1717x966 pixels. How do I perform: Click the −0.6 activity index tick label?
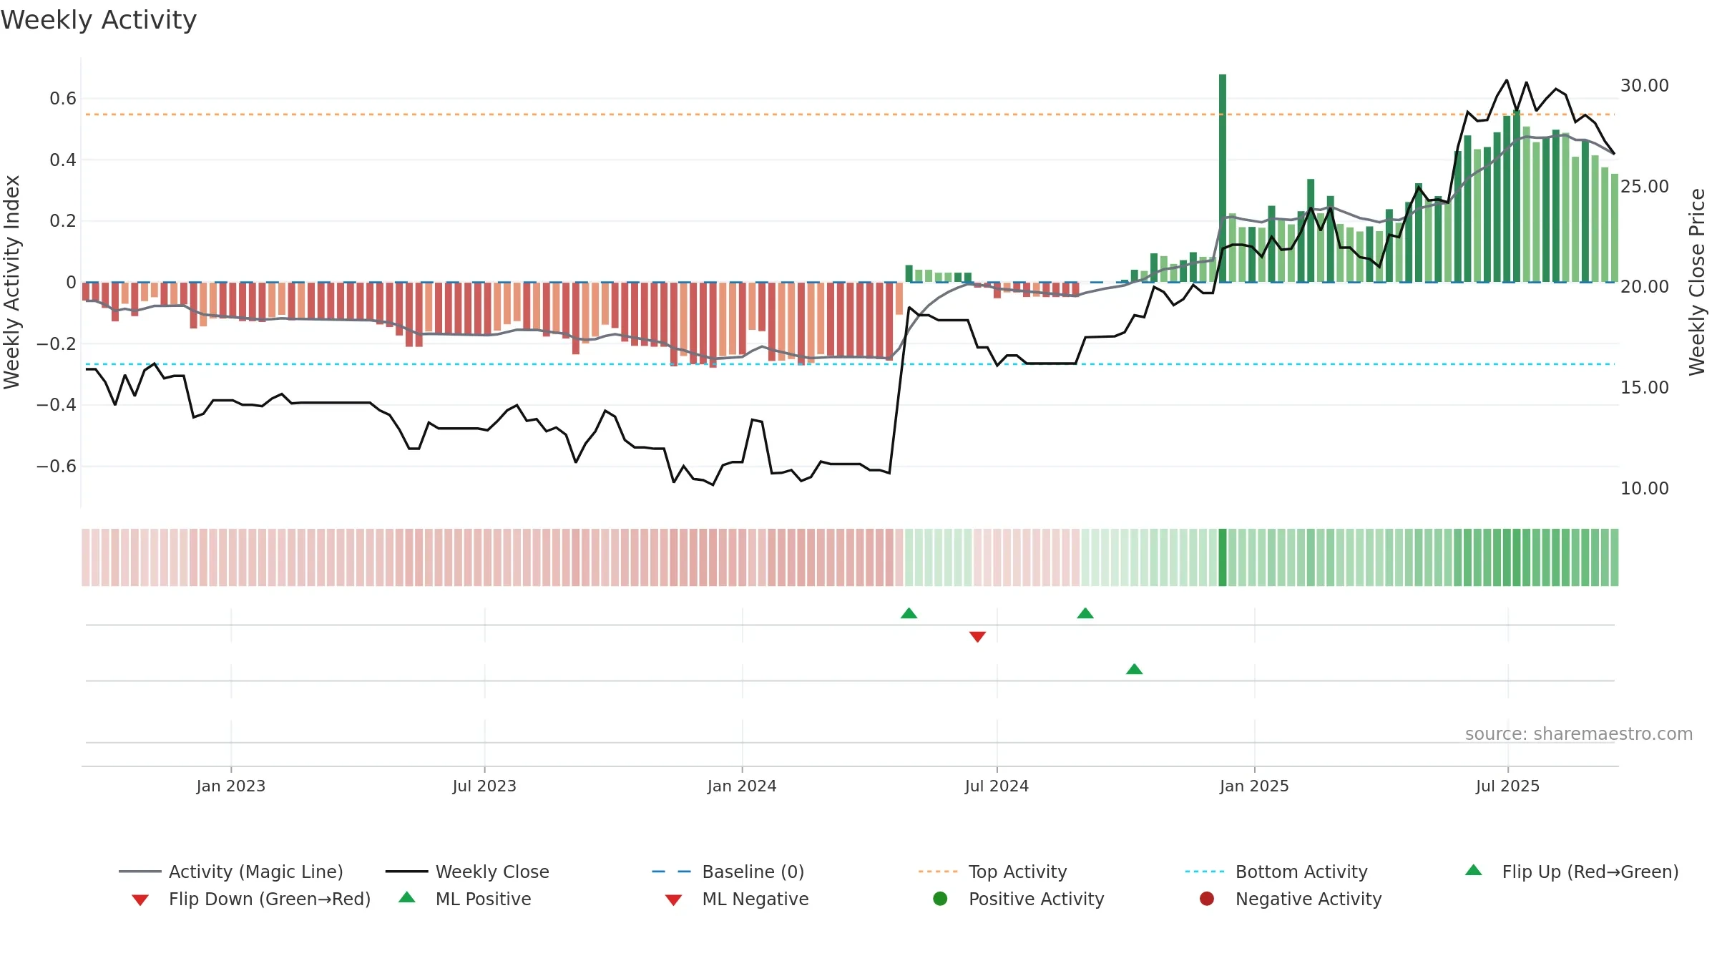pyautogui.click(x=57, y=466)
